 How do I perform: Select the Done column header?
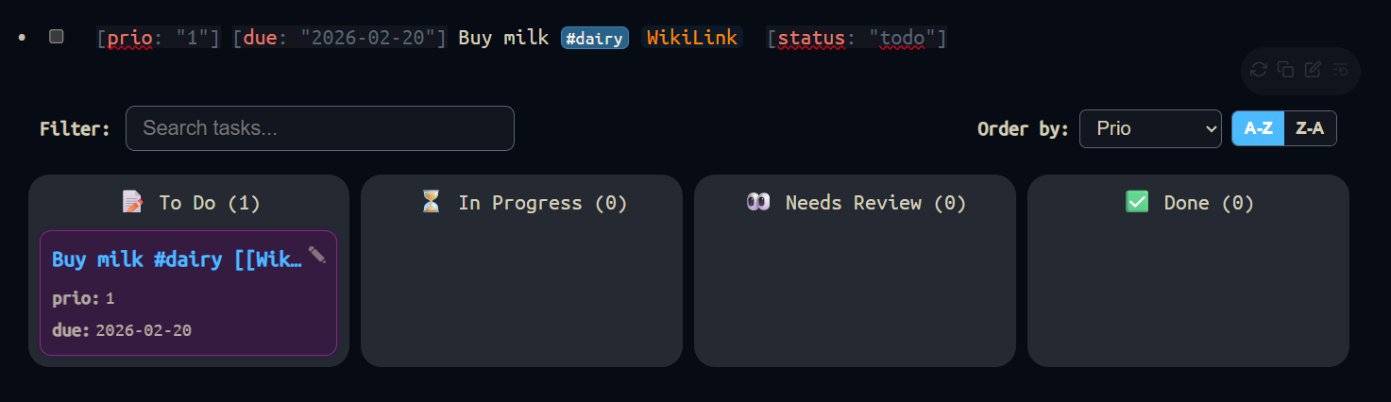(x=1190, y=202)
